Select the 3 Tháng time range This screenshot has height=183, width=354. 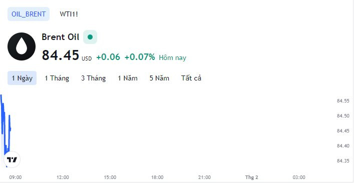pos(94,78)
